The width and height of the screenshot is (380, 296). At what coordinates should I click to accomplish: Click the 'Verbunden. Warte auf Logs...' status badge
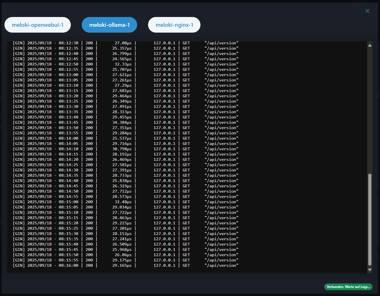pyautogui.click(x=348, y=287)
